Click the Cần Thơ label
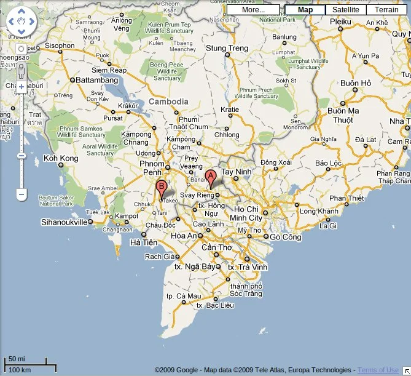This screenshot has width=411, height=376. pyautogui.click(x=217, y=247)
